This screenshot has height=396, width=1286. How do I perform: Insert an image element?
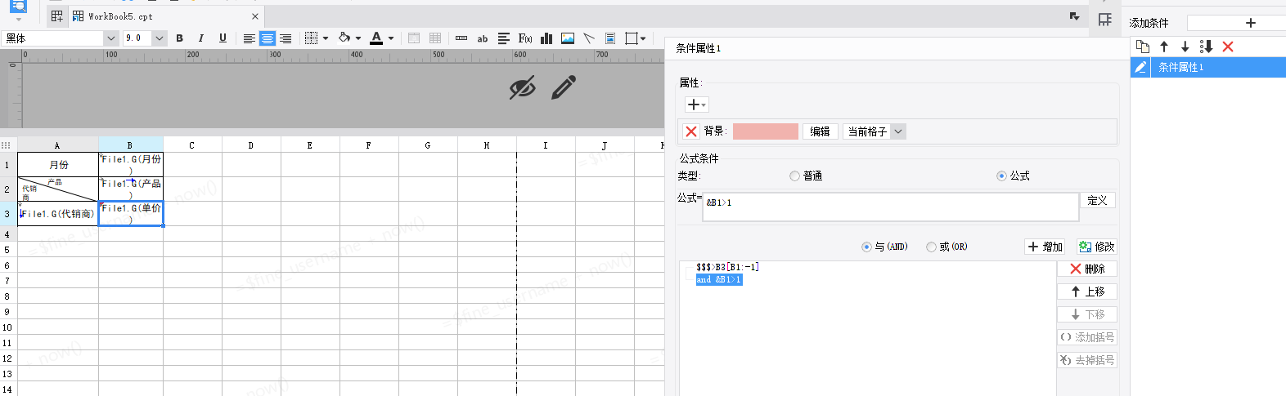click(x=568, y=38)
